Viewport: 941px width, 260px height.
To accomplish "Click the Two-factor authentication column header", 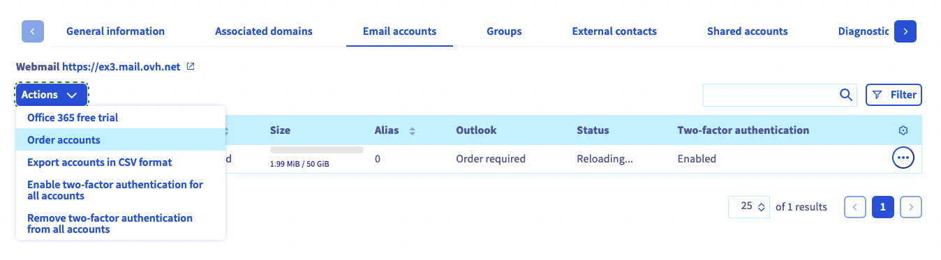I will click(743, 130).
